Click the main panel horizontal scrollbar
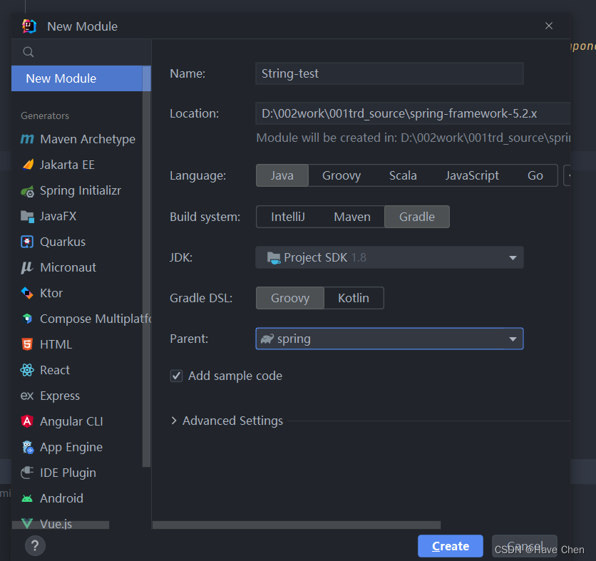The height and width of the screenshot is (561, 596). 297,525
